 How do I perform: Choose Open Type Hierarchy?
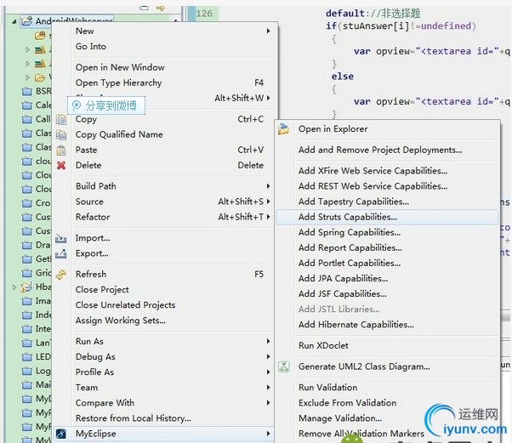tap(118, 83)
